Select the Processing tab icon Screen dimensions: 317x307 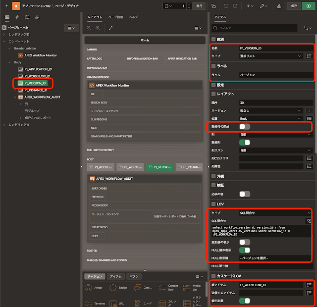(27, 17)
